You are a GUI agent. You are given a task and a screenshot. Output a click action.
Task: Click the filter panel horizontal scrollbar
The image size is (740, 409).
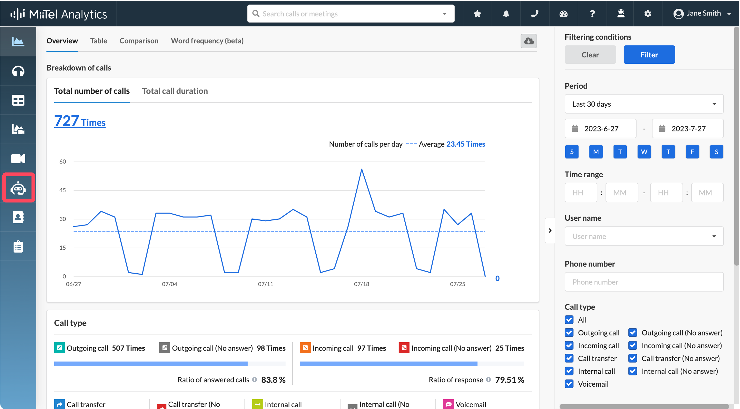[644, 406]
